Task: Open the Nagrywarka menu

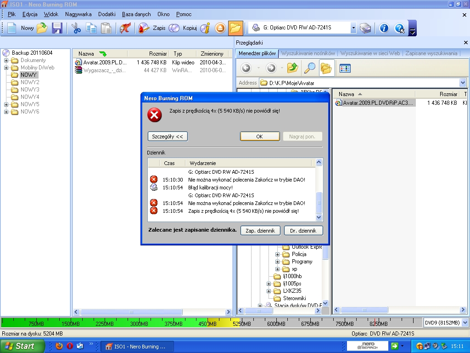Action: point(78,14)
